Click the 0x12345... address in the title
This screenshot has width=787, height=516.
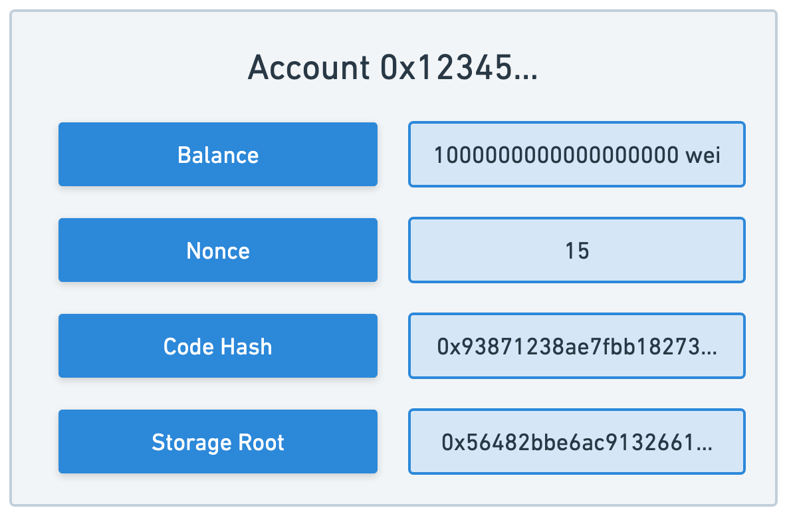coord(459,67)
